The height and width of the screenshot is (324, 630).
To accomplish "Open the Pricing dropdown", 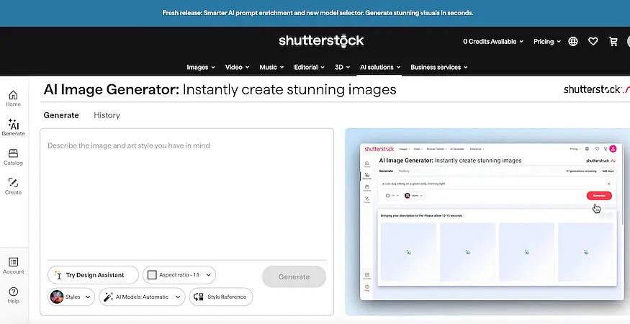I will [x=546, y=42].
